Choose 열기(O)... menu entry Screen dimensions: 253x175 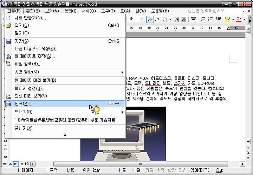pos(65,26)
